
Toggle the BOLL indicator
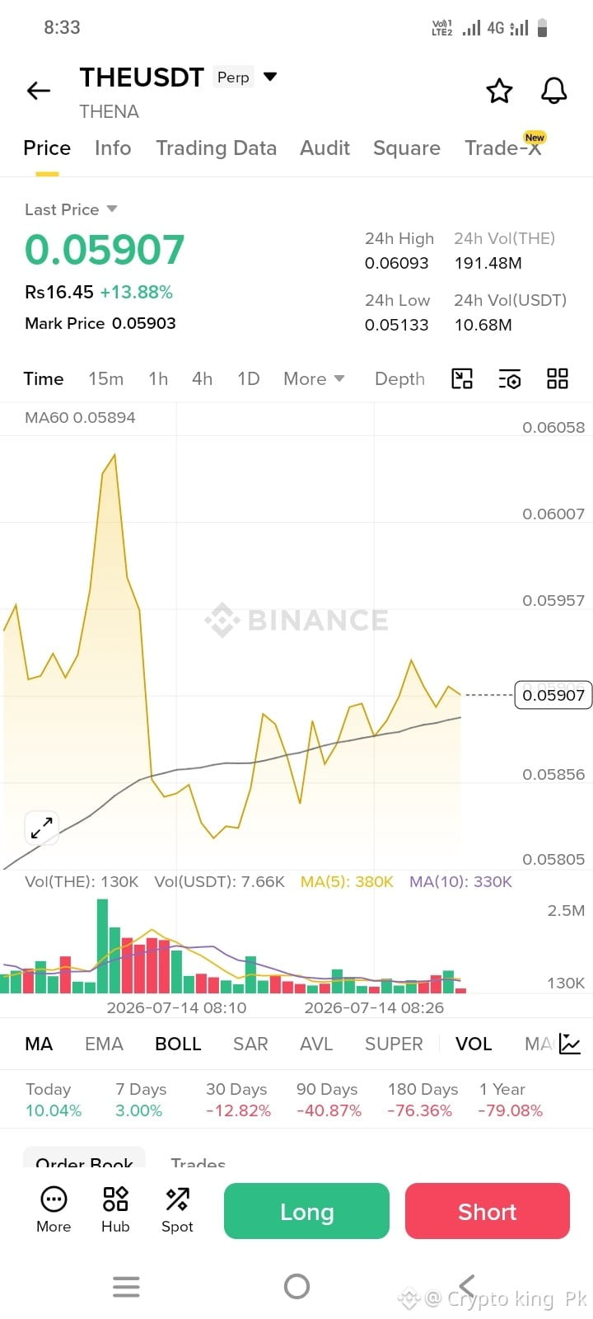pyautogui.click(x=178, y=1044)
